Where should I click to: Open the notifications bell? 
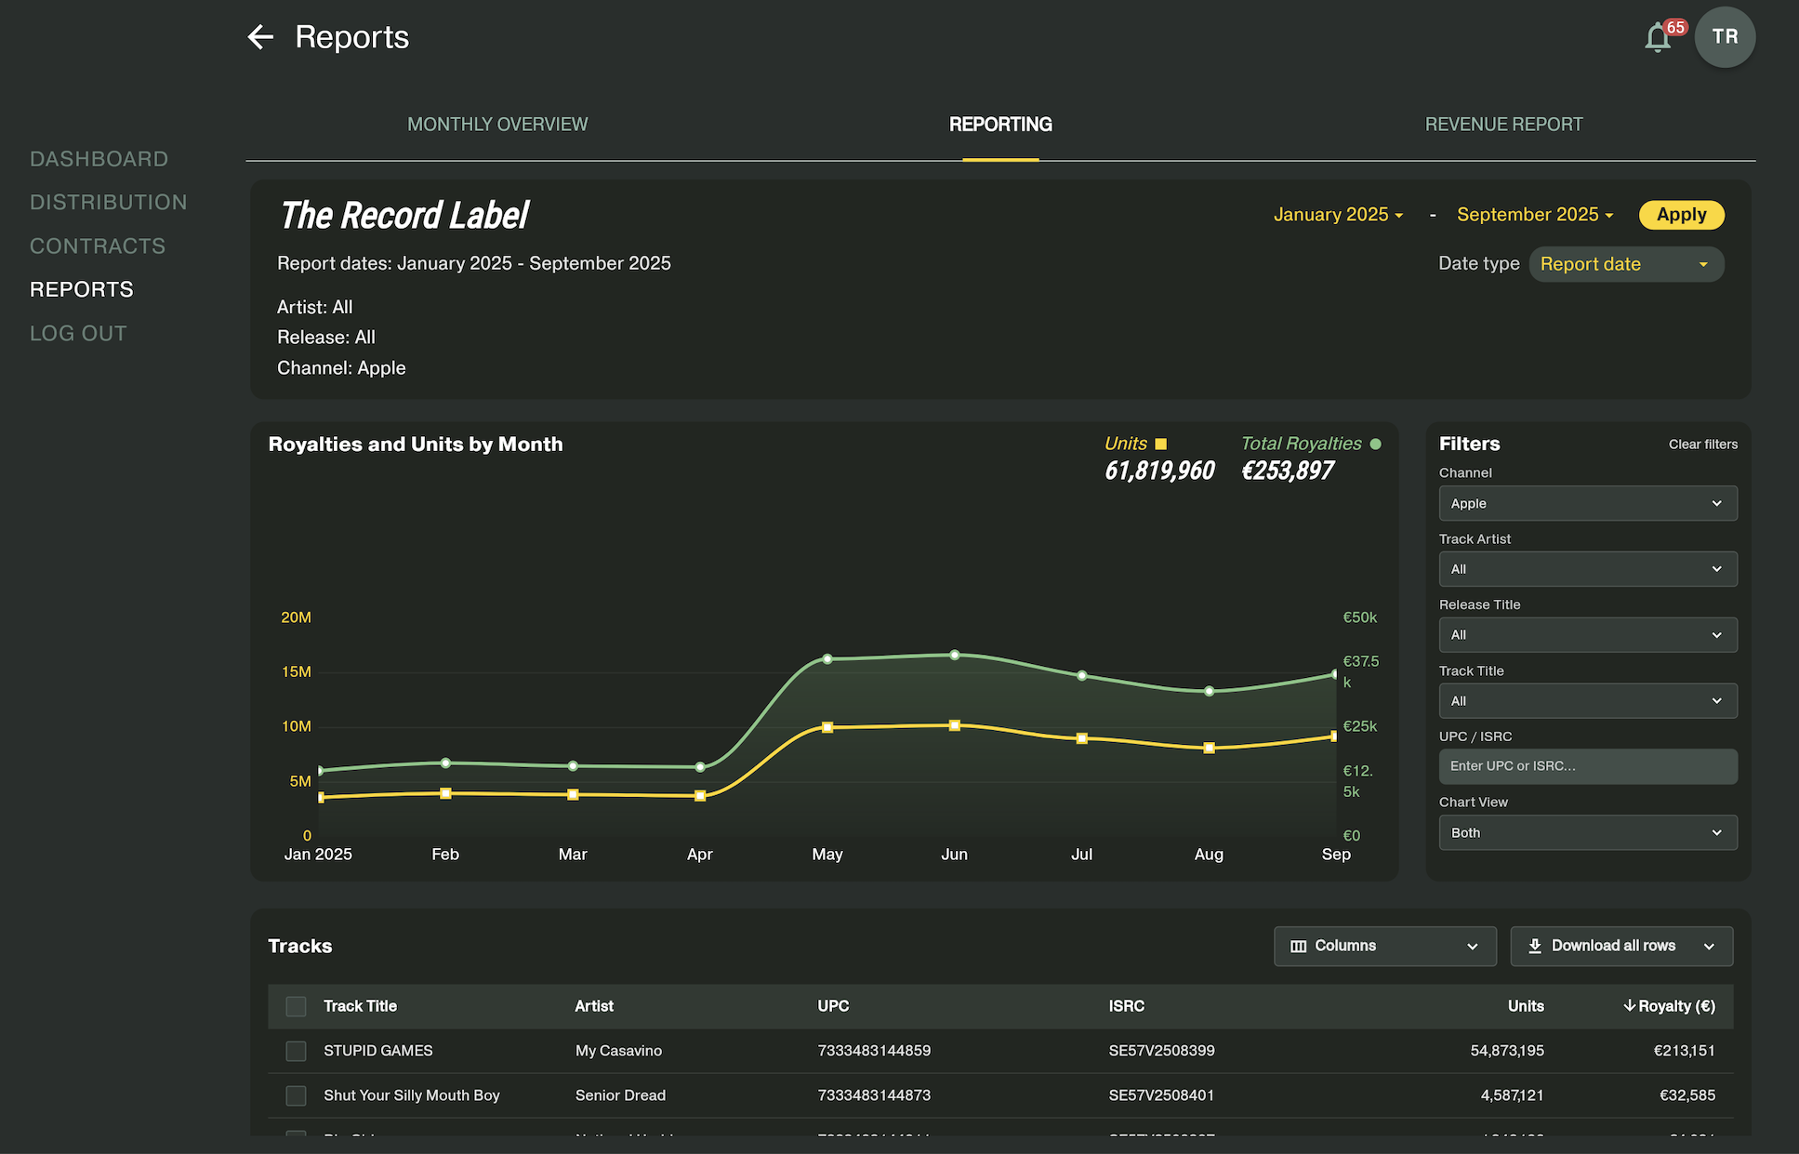tap(1658, 38)
